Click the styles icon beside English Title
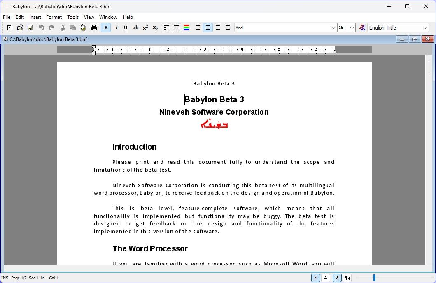This screenshot has height=283, width=436. [x=362, y=28]
